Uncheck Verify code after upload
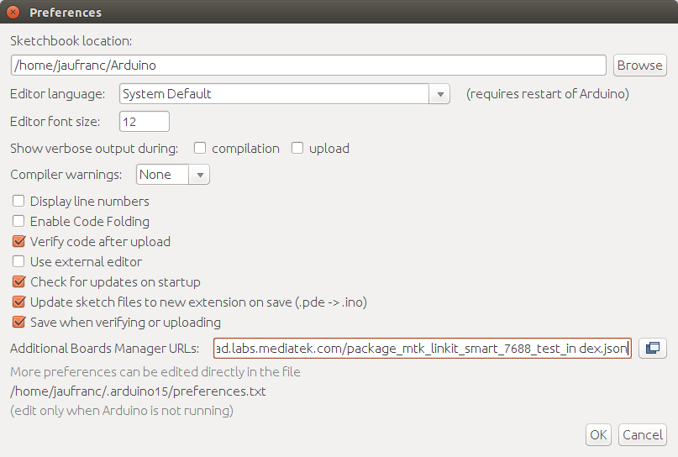Viewport: 678px width, 457px height. [18, 241]
